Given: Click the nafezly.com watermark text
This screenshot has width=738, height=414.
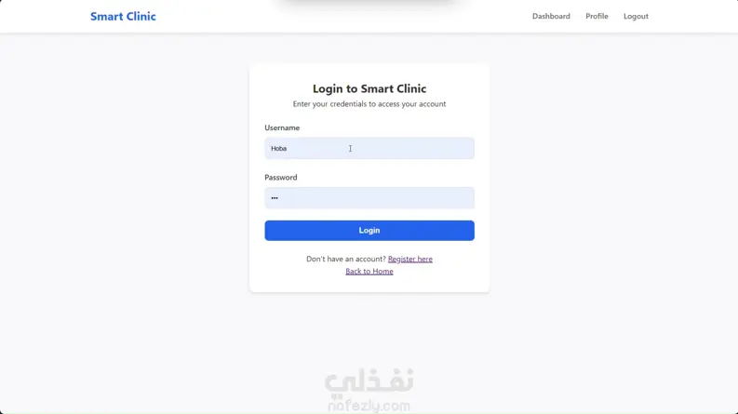Looking at the screenshot, I should pos(369,405).
